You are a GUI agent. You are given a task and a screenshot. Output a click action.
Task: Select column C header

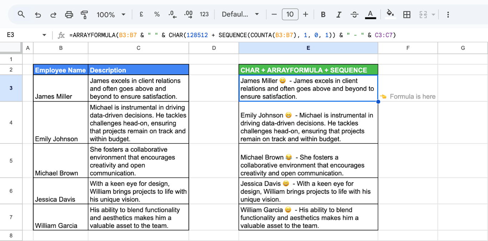[x=139, y=48]
